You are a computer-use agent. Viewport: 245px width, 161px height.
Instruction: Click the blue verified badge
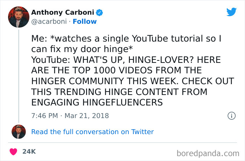99,13
